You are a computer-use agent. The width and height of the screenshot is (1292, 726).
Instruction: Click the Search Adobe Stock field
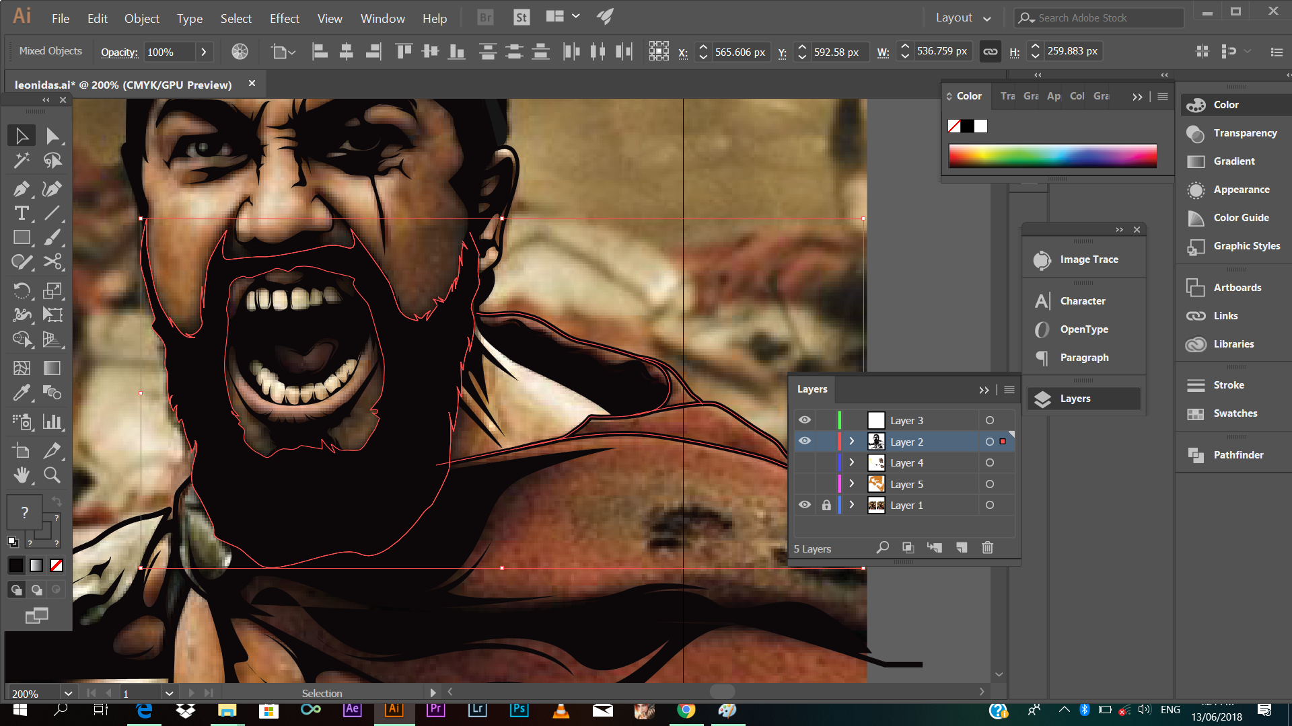click(x=1104, y=18)
